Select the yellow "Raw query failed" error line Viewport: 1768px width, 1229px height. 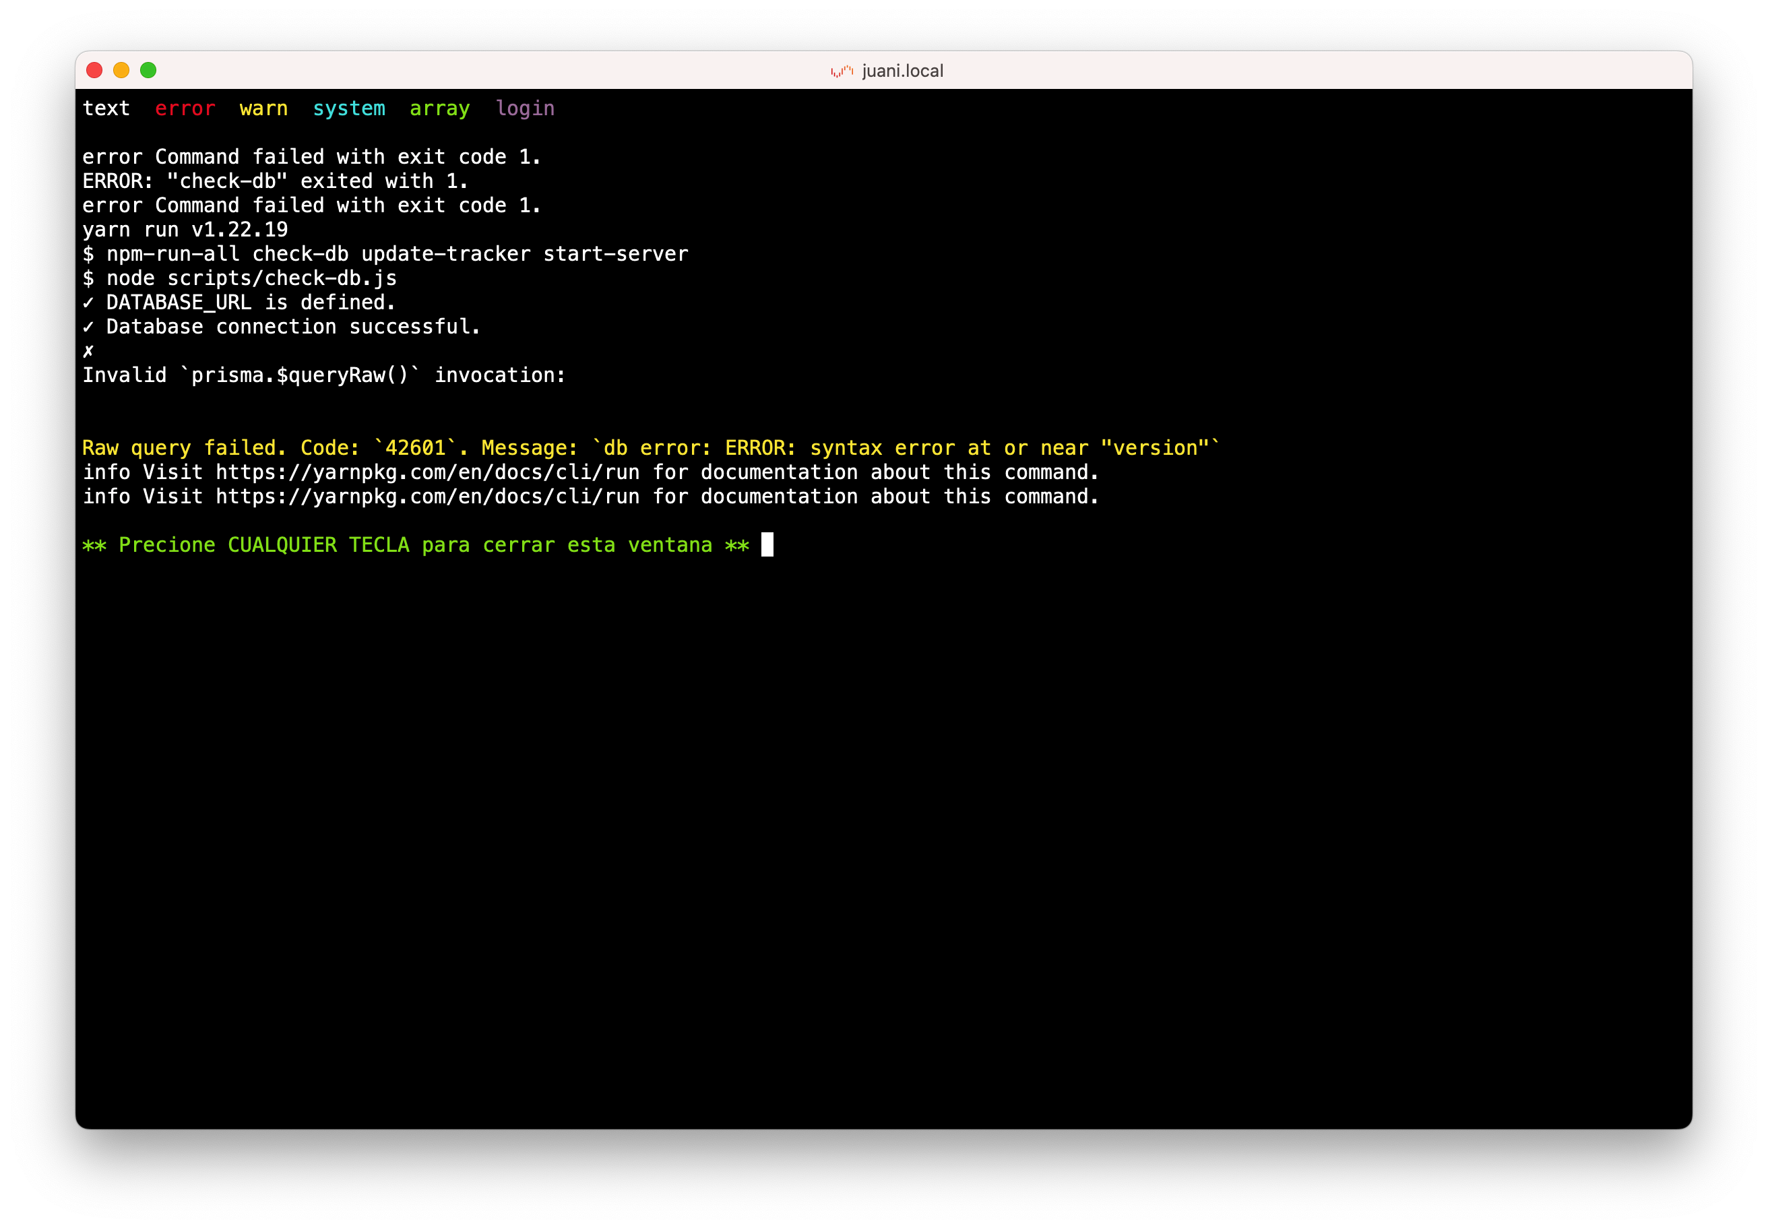(650, 447)
